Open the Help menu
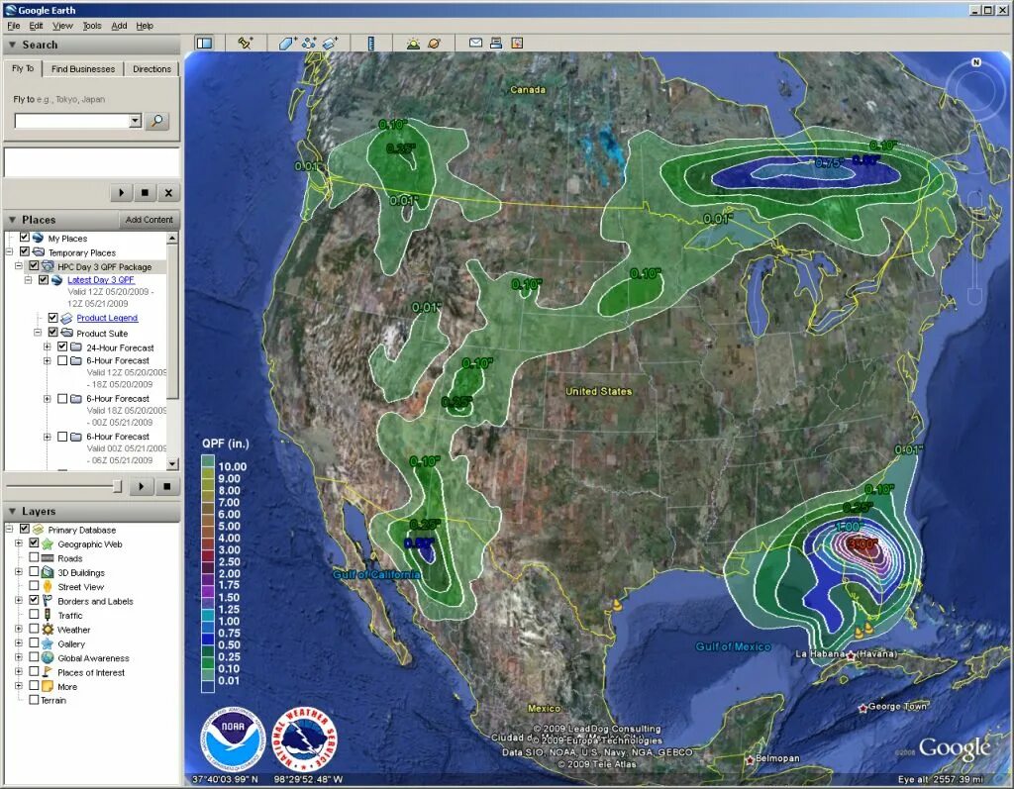The width and height of the screenshot is (1014, 789). pyautogui.click(x=145, y=26)
